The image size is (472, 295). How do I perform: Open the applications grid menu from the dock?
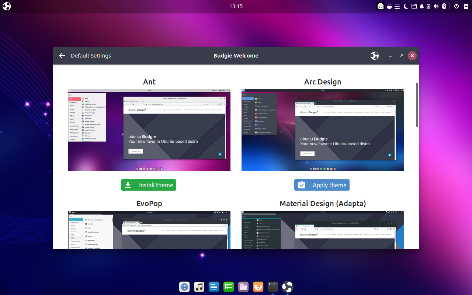click(x=184, y=287)
